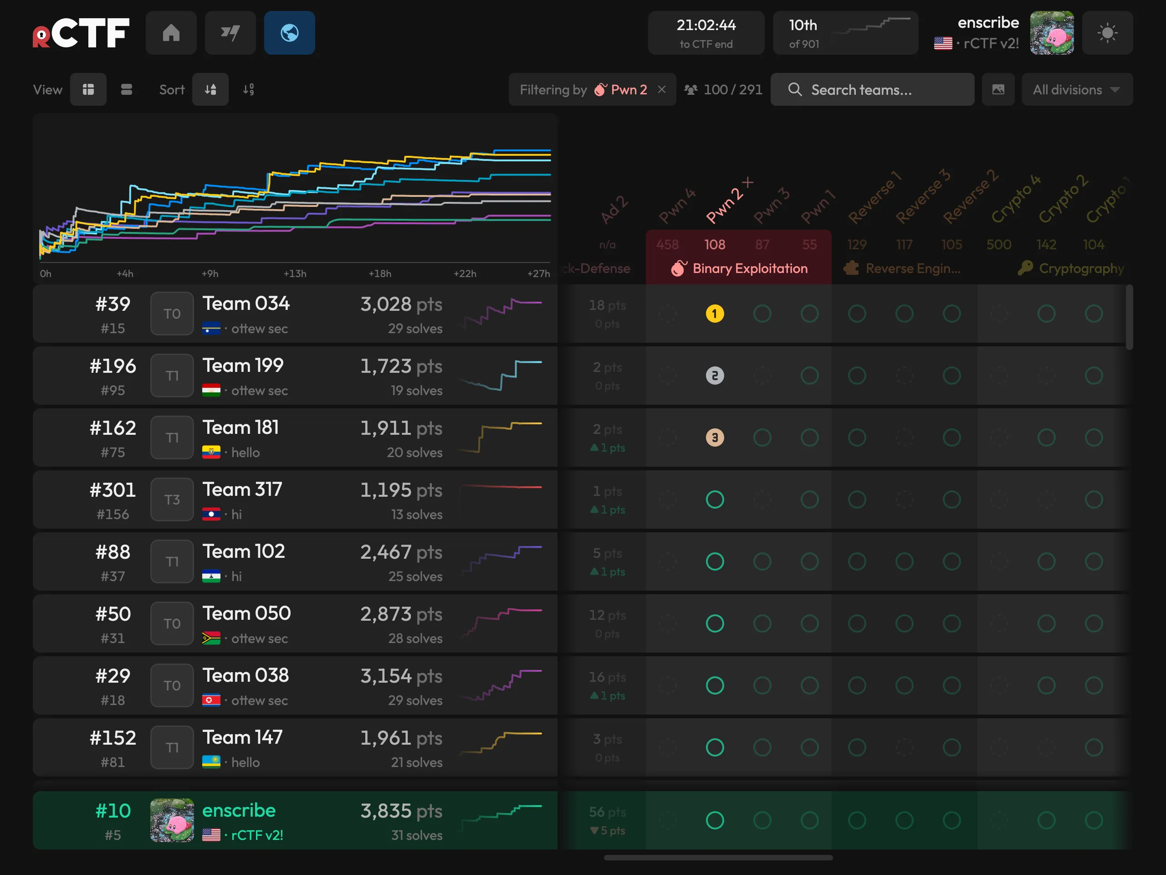Open the home page icon

click(171, 33)
